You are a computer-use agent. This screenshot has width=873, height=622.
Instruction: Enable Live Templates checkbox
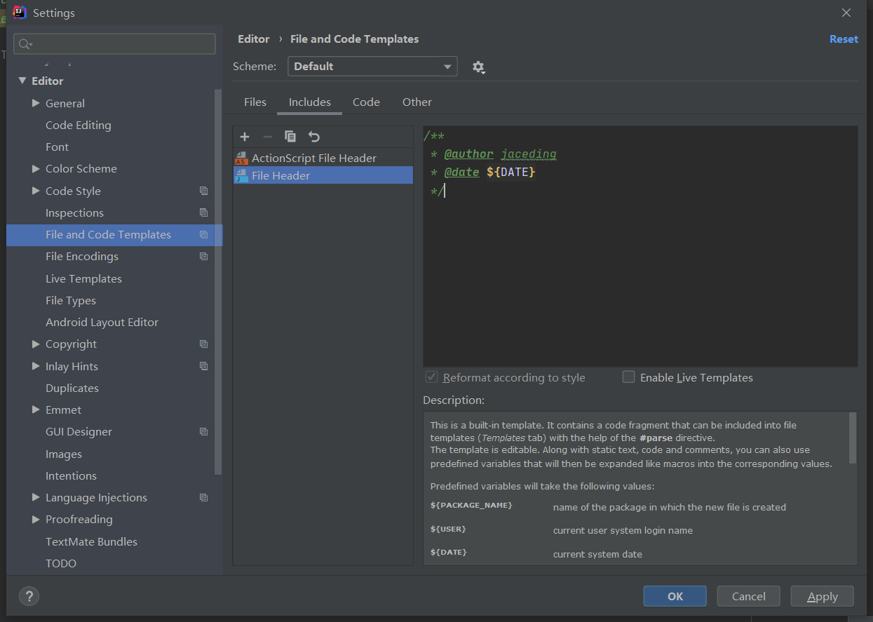(x=628, y=377)
